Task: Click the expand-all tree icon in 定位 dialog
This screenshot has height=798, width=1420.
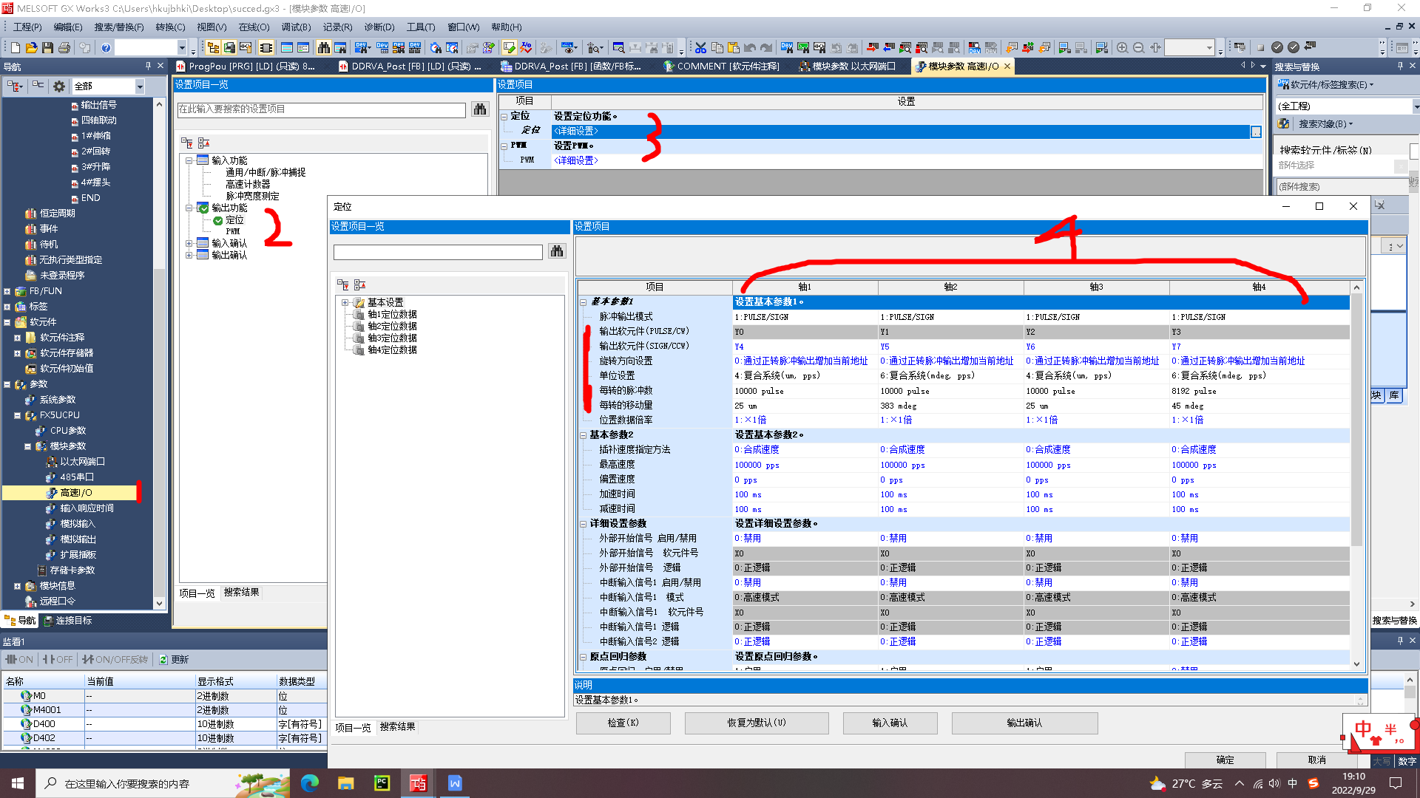Action: click(343, 284)
